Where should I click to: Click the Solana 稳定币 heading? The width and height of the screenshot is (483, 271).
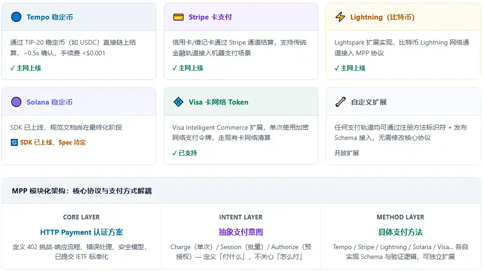(49, 102)
